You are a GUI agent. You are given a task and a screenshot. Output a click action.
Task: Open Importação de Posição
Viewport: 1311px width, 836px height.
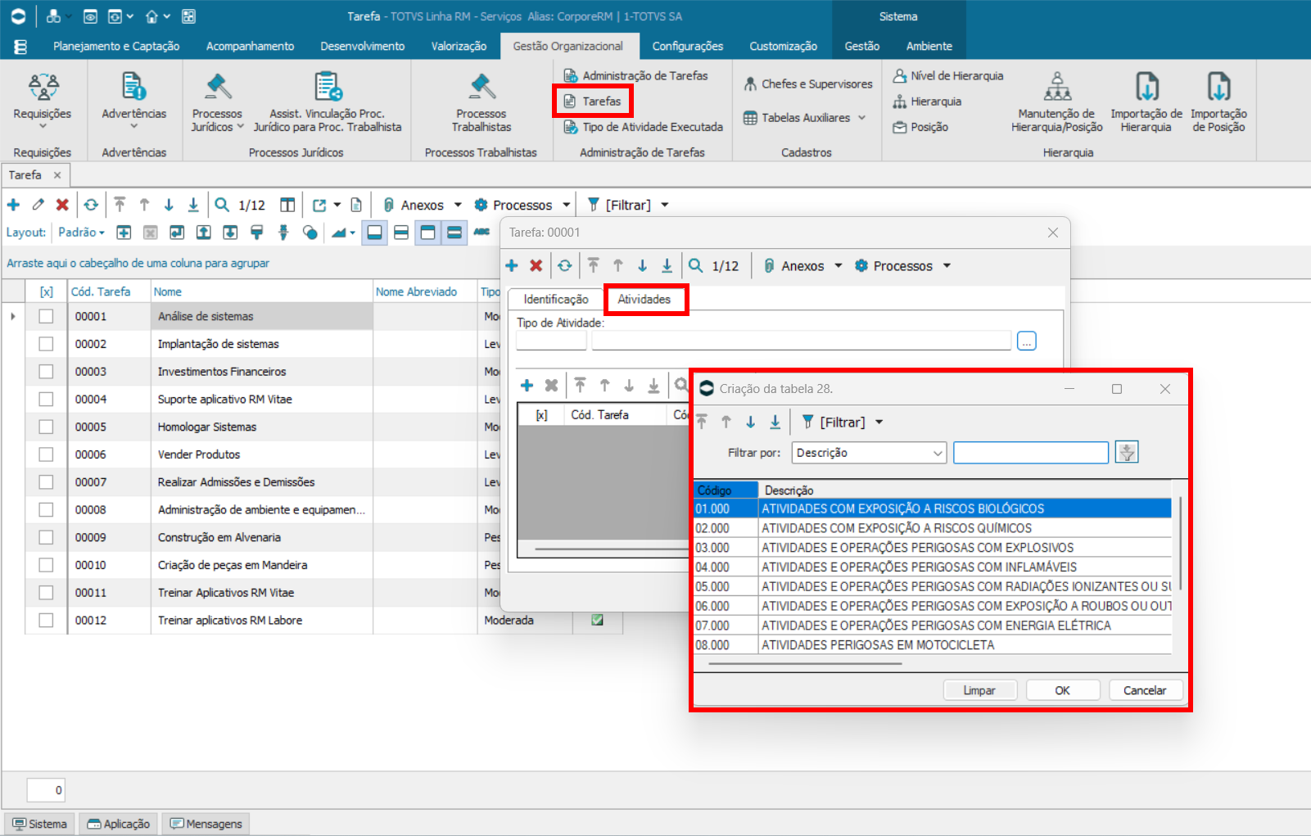(1219, 87)
